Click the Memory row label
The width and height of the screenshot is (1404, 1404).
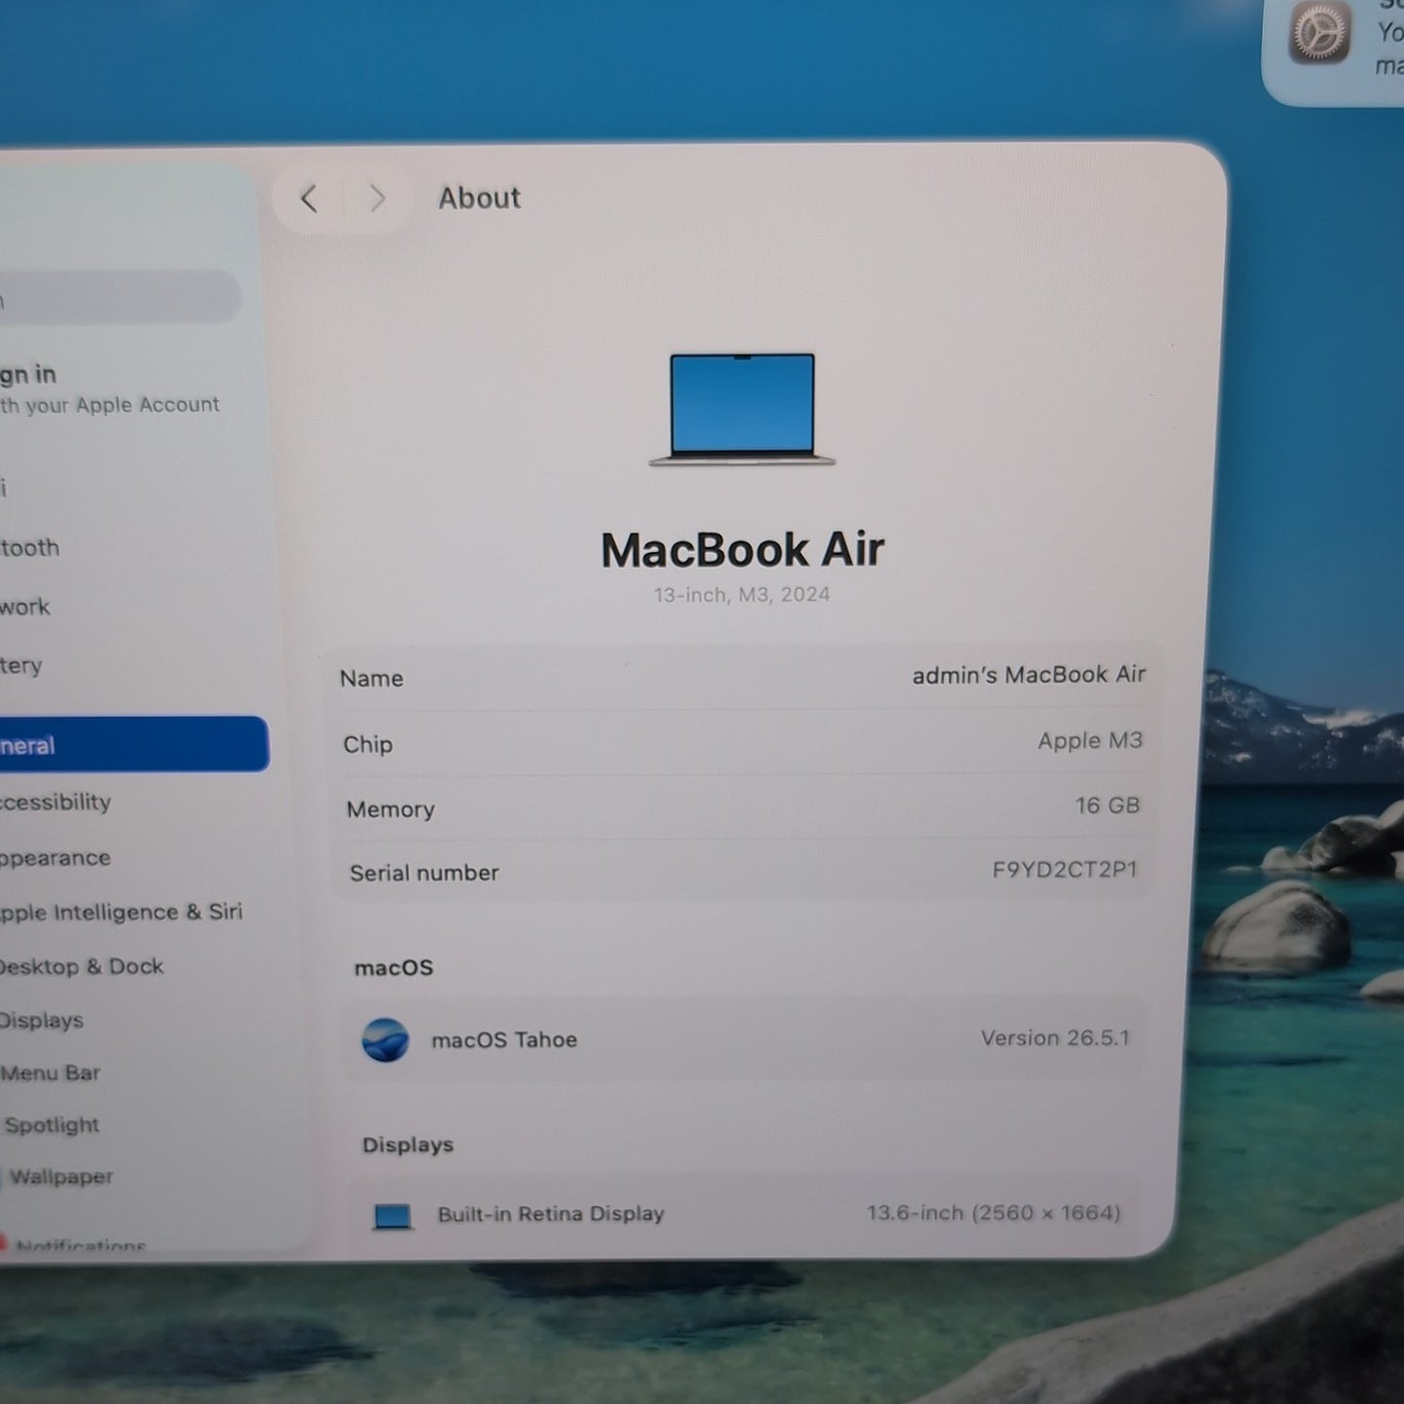click(x=391, y=809)
